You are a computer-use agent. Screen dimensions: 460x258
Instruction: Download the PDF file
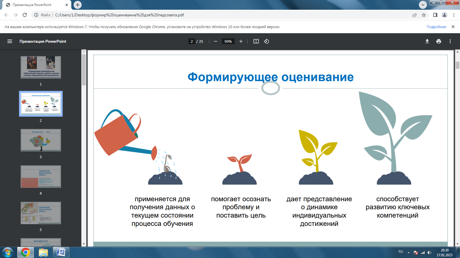pyautogui.click(x=427, y=41)
